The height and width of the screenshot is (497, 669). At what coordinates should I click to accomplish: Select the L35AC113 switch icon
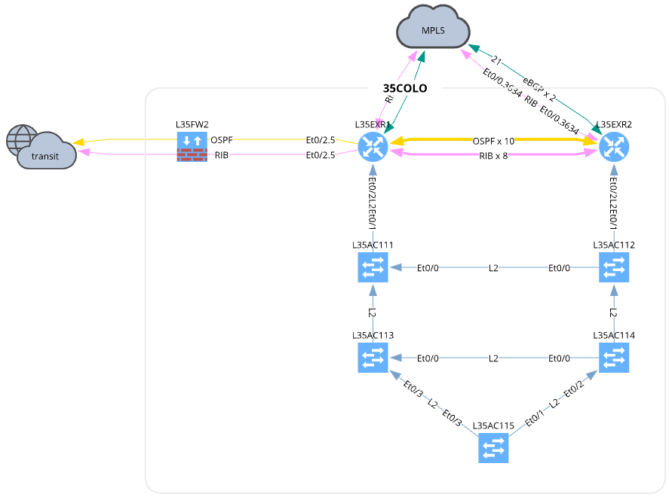373,358
